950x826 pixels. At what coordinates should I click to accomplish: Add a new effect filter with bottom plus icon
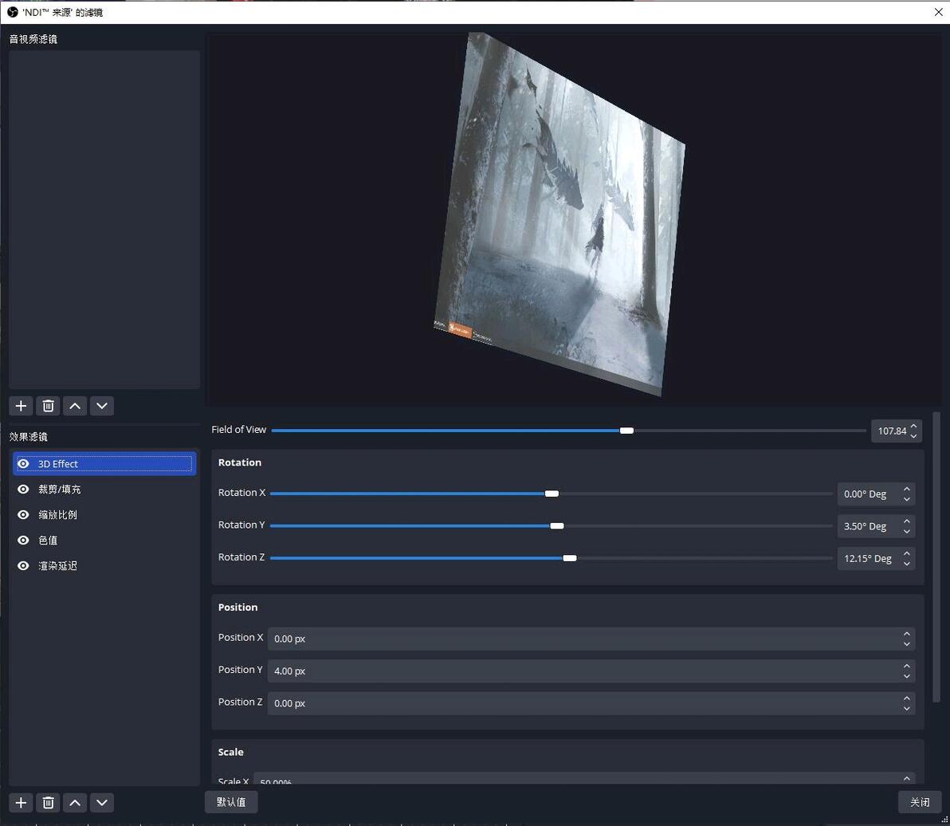21,802
